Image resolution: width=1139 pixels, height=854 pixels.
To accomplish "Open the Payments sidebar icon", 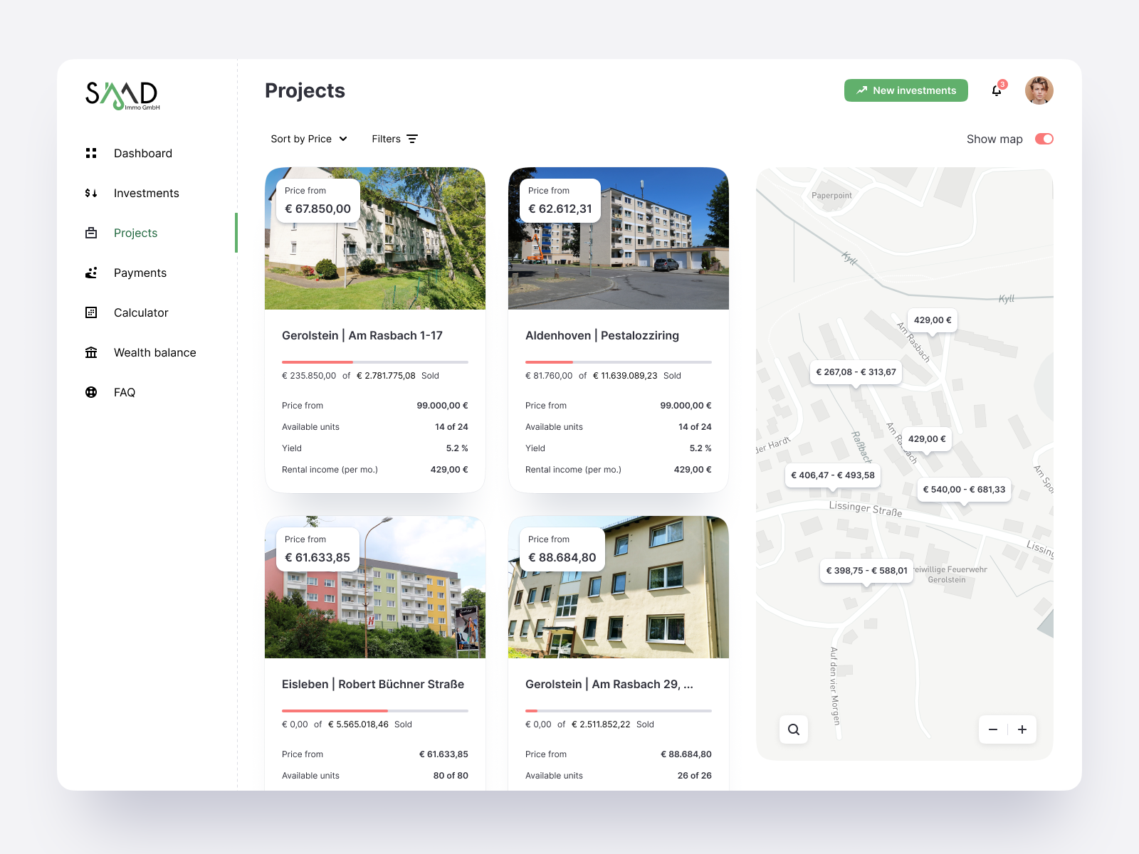I will point(91,273).
